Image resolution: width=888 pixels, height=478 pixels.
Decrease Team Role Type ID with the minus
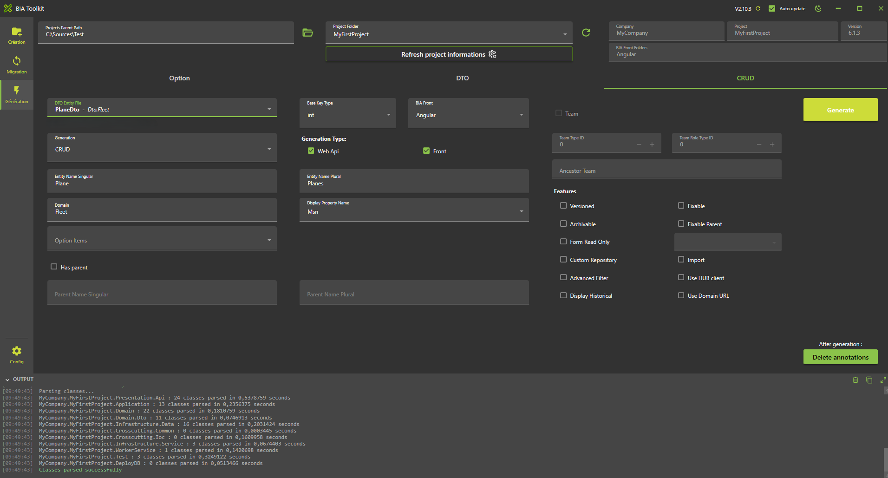coord(759,144)
